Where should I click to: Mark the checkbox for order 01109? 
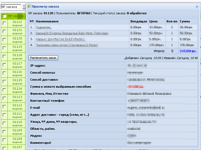point(4,132)
